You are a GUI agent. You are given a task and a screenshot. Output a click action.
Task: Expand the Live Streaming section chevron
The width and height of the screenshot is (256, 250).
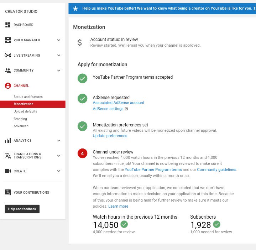coord(59,55)
